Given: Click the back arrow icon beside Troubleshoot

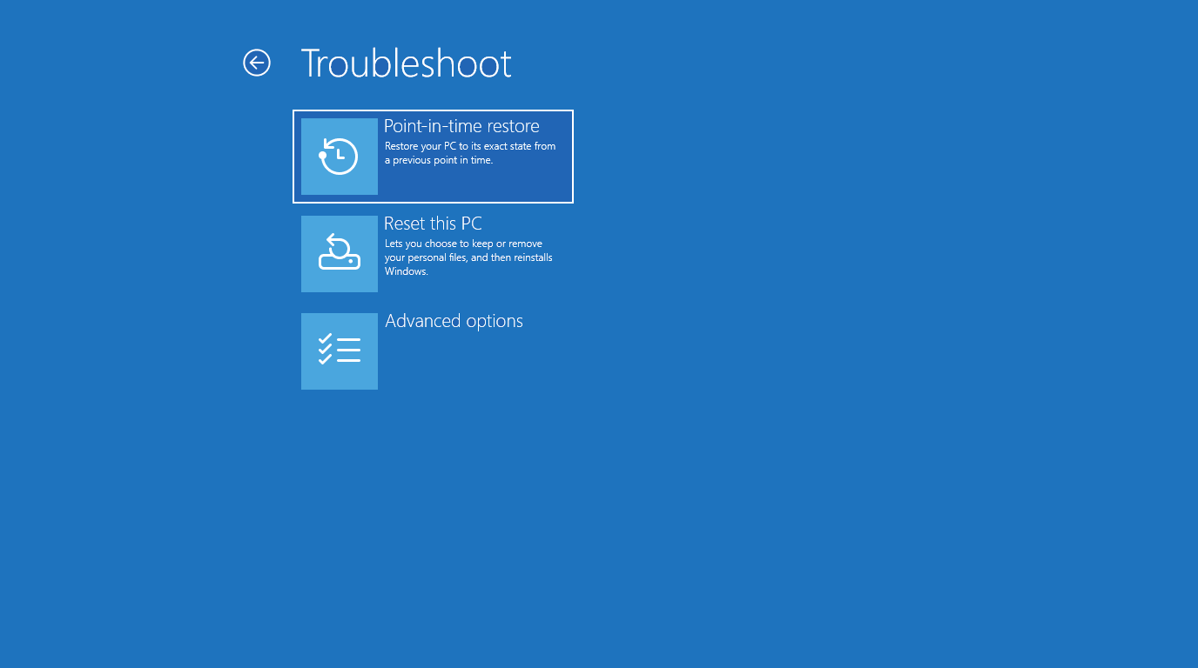Looking at the screenshot, I should click(x=257, y=63).
